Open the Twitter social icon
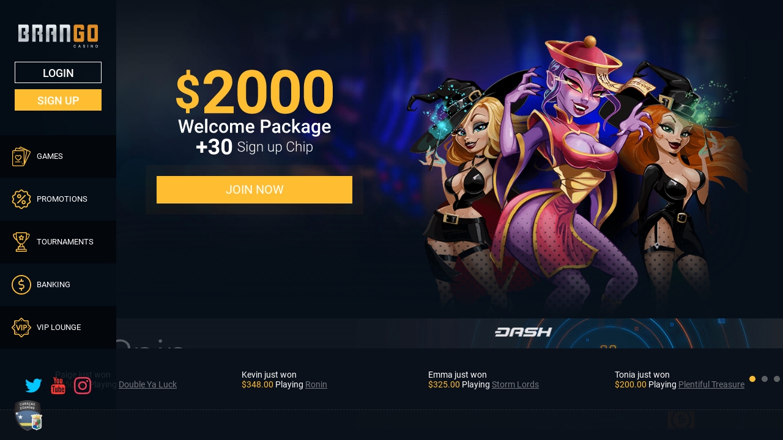Viewport: 783px width, 440px height. click(x=34, y=386)
